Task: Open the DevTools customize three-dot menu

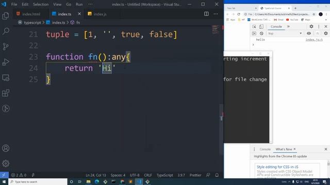Action: click(x=319, y=26)
